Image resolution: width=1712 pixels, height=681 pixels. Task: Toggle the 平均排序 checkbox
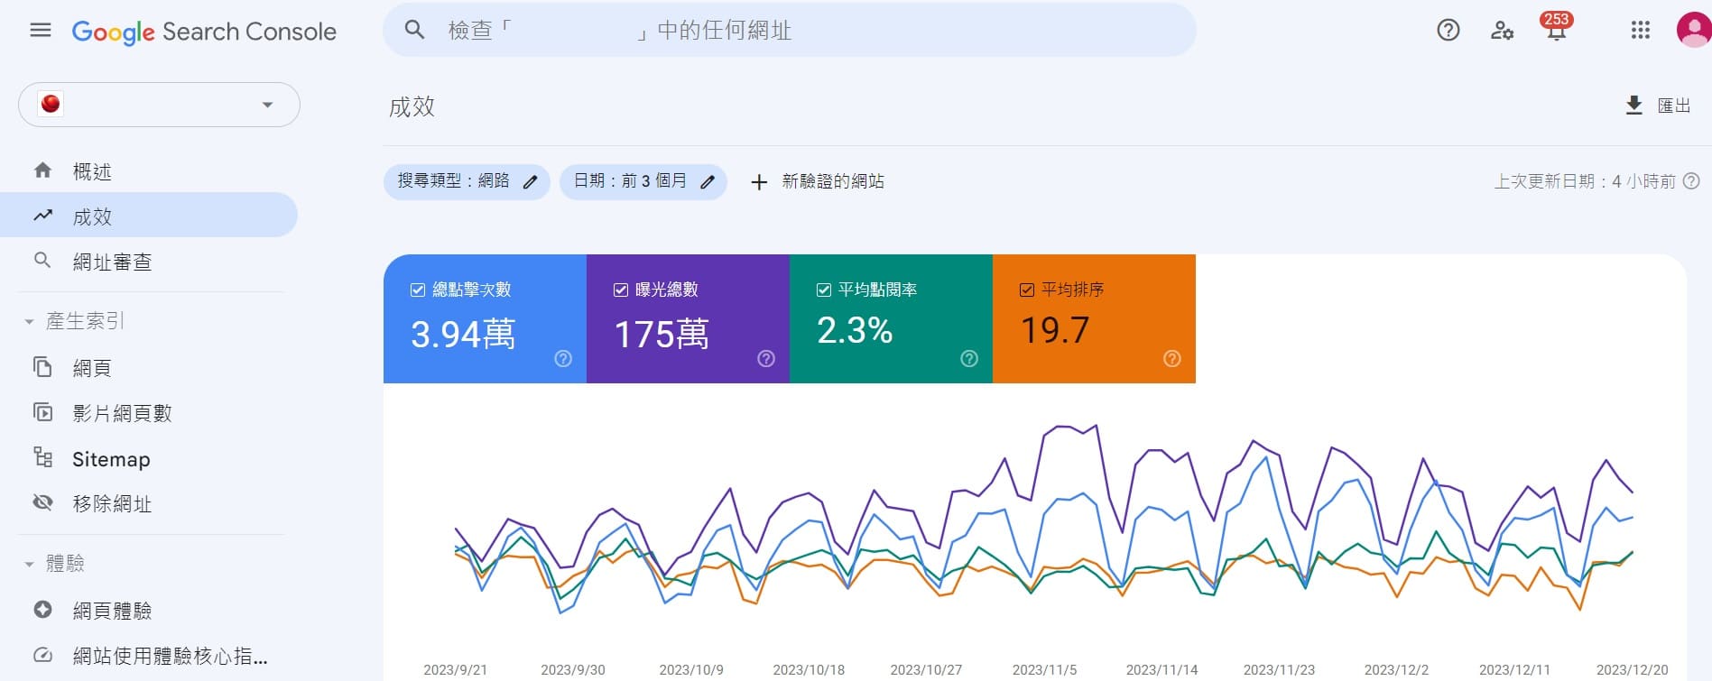click(1027, 290)
